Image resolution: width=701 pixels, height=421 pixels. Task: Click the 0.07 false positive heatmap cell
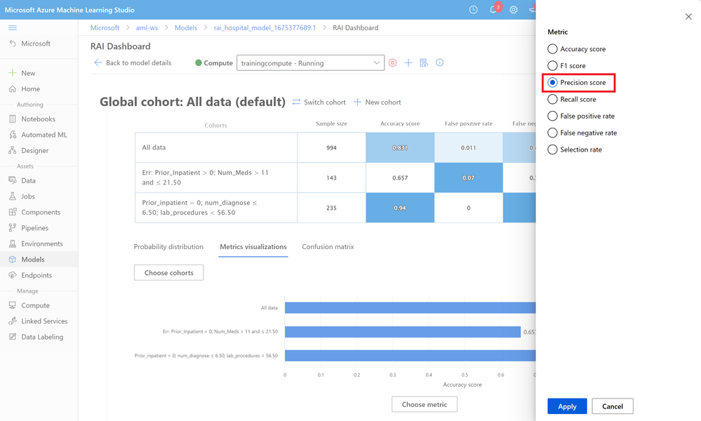469,178
